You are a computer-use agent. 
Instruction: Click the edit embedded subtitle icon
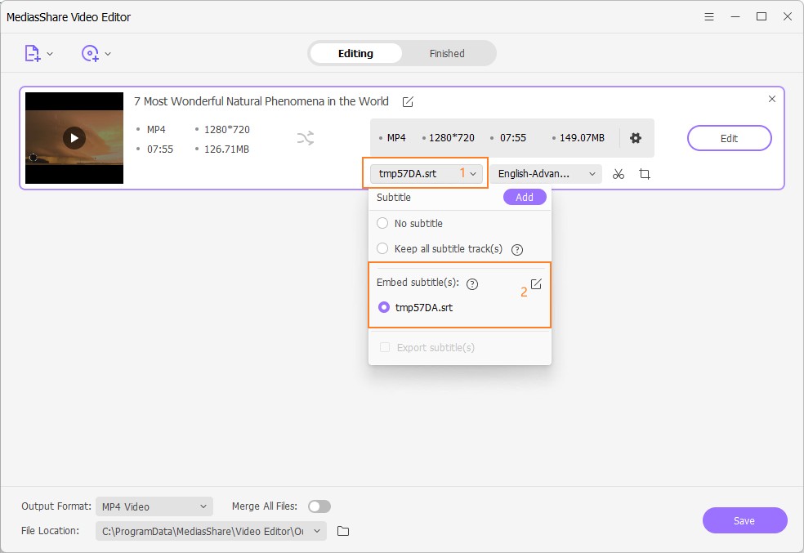(536, 284)
